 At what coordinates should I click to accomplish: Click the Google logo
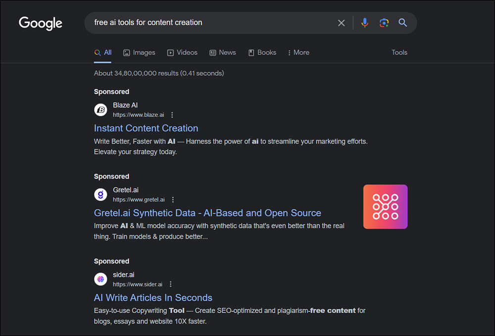[41, 23]
